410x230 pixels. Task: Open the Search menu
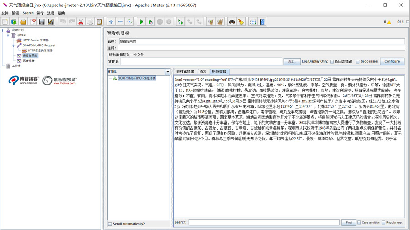[x=28, y=13]
